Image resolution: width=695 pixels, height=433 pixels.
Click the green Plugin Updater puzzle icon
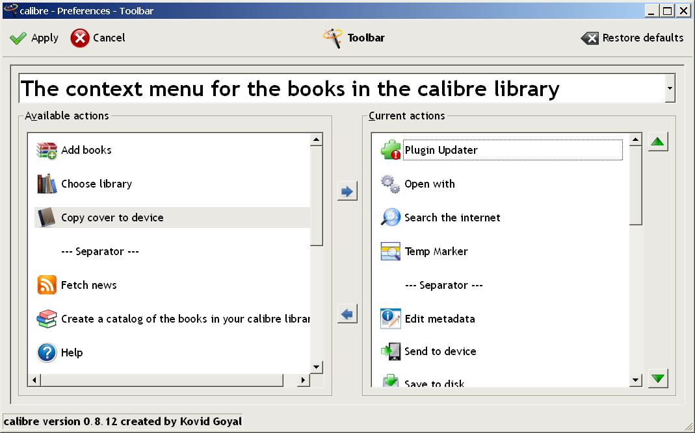click(x=391, y=150)
